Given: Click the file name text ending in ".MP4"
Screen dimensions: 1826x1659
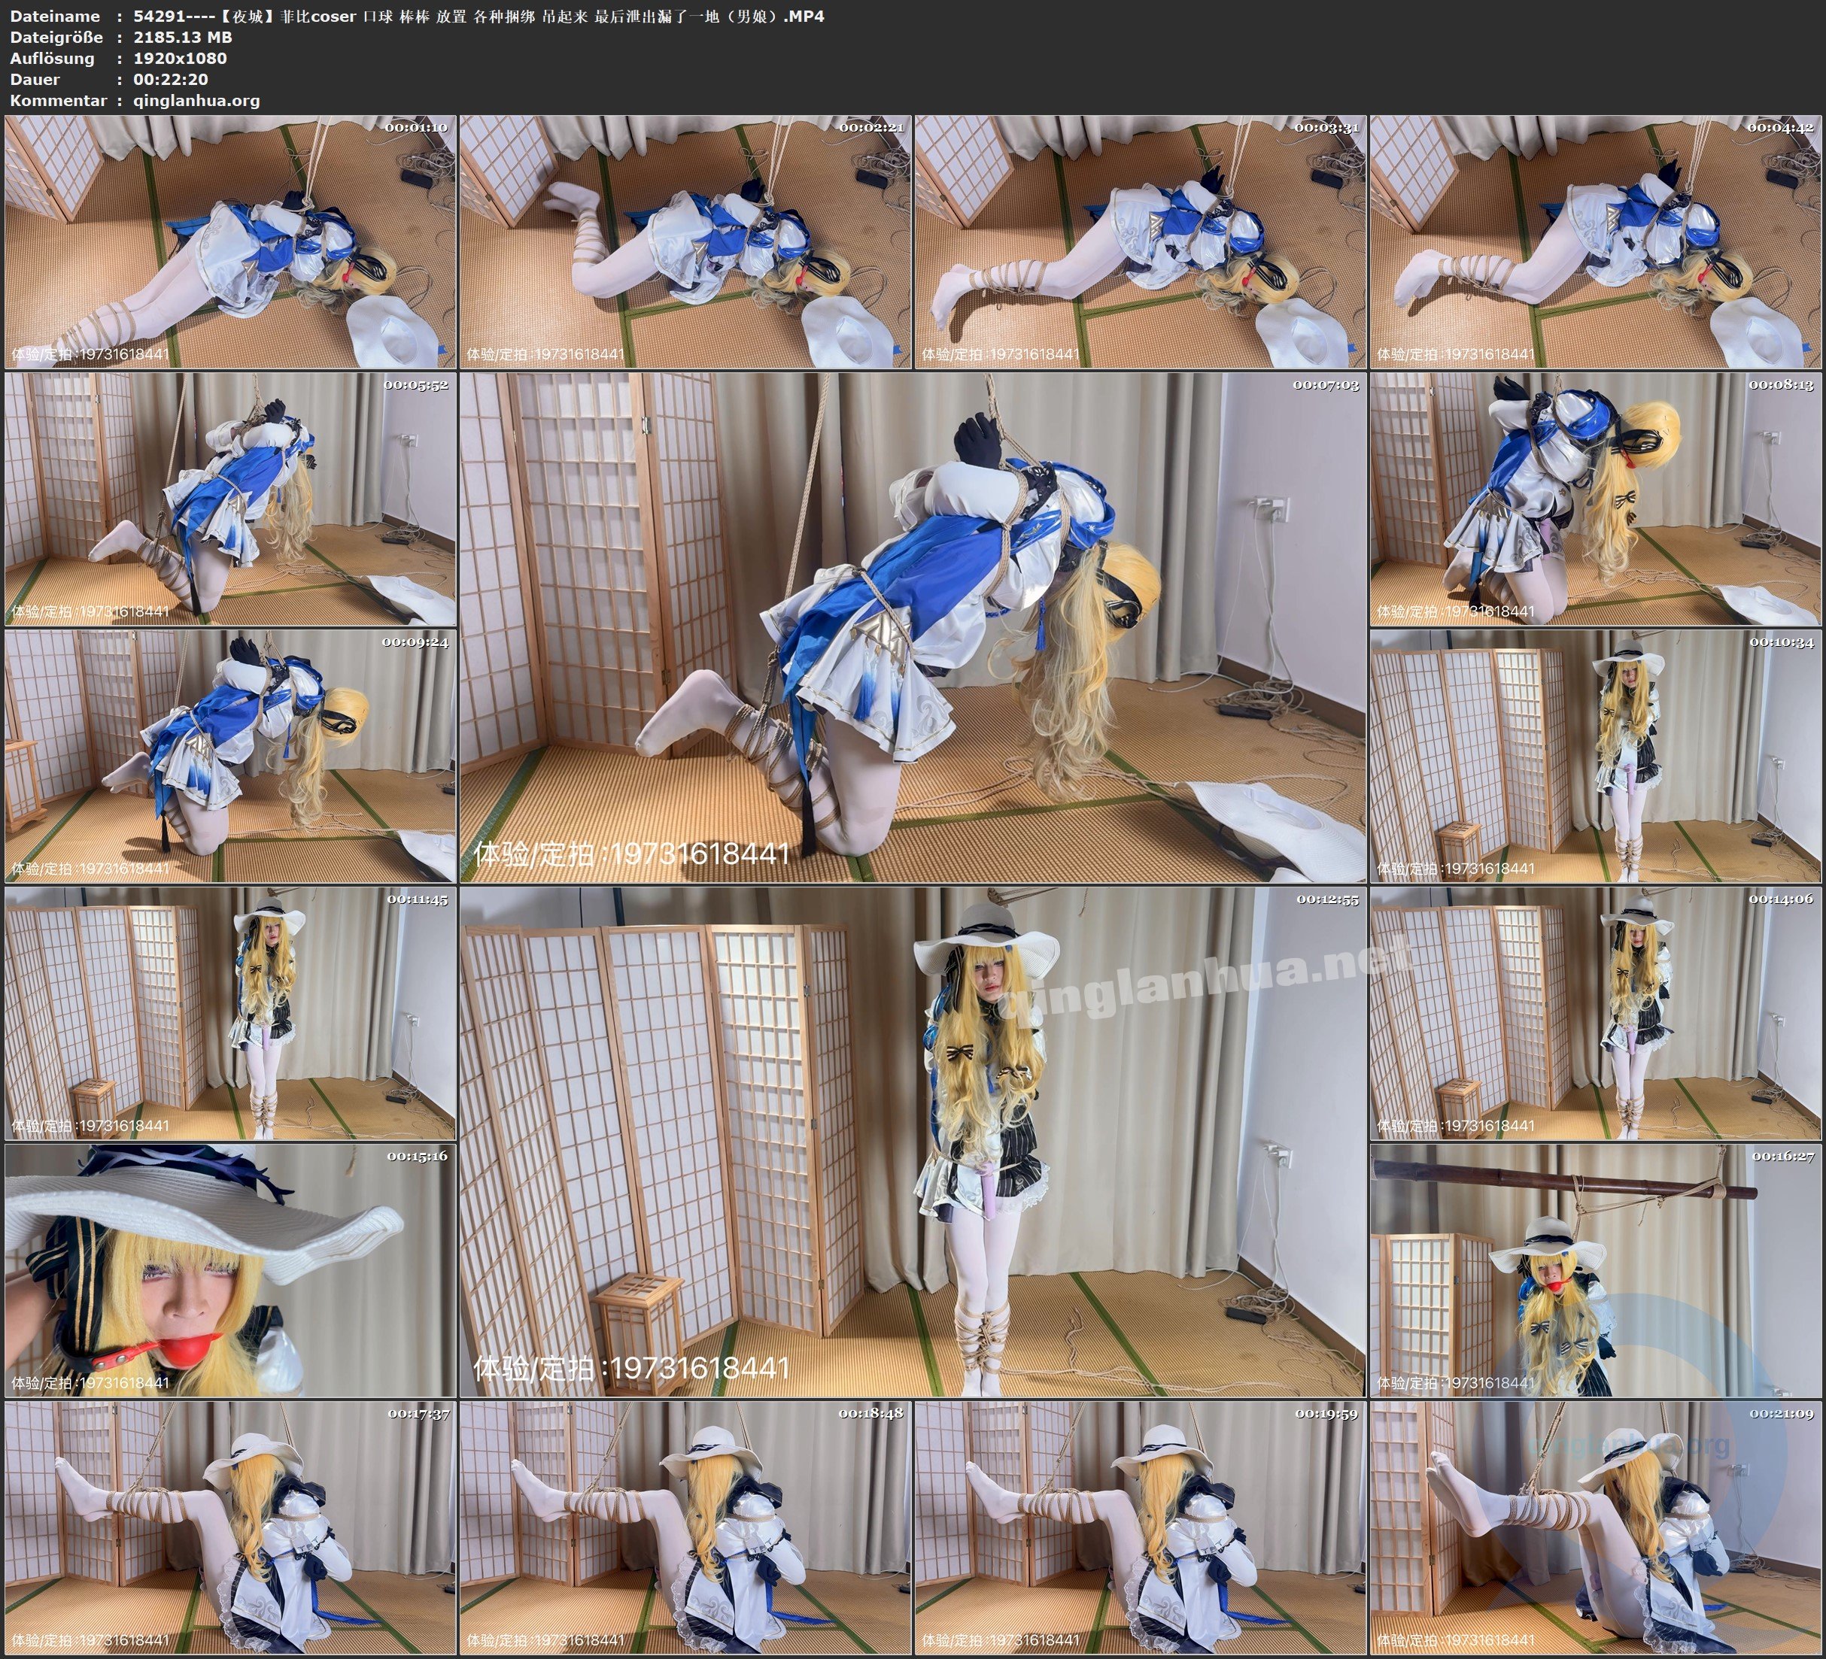Looking at the screenshot, I should pyautogui.click(x=479, y=17).
